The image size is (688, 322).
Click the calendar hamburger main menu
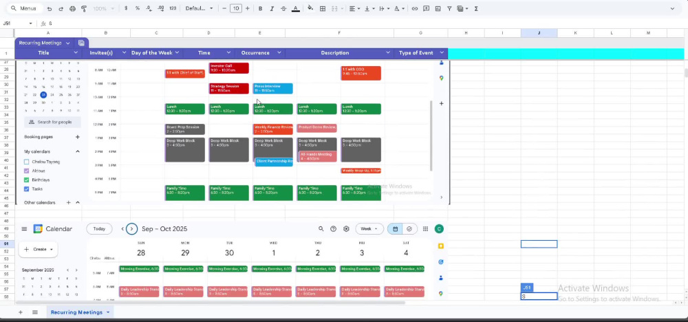point(24,229)
